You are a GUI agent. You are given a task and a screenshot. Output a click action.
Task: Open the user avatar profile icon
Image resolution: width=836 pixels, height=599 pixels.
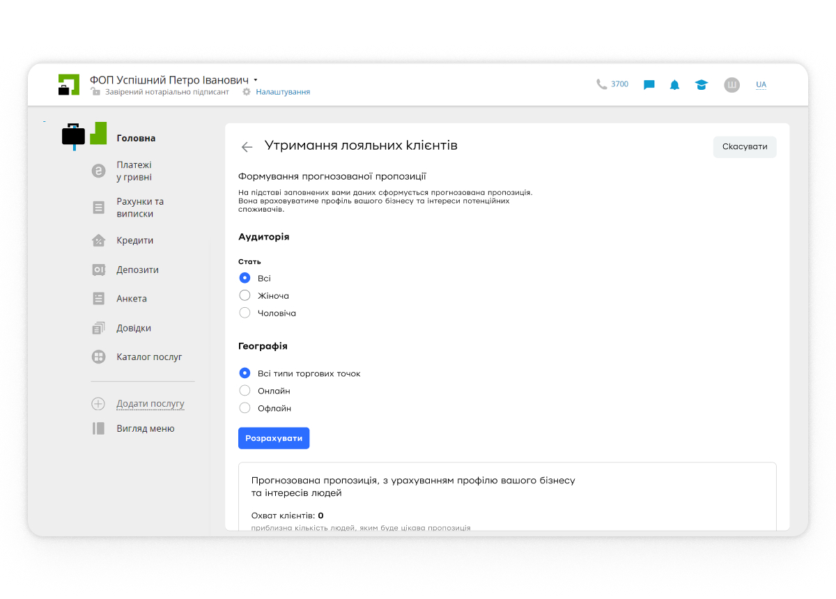tap(731, 85)
